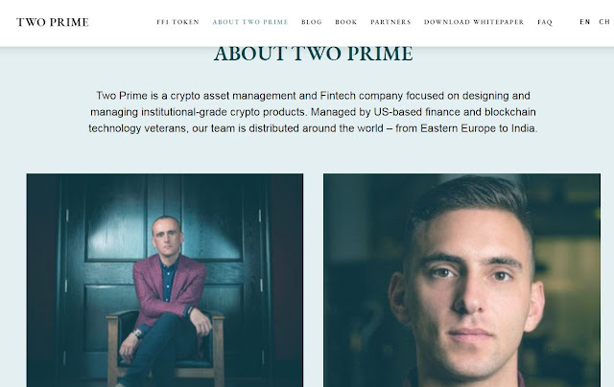Click the word "Fintech" in description
Viewport: 614px width, 387px height.
(338, 96)
